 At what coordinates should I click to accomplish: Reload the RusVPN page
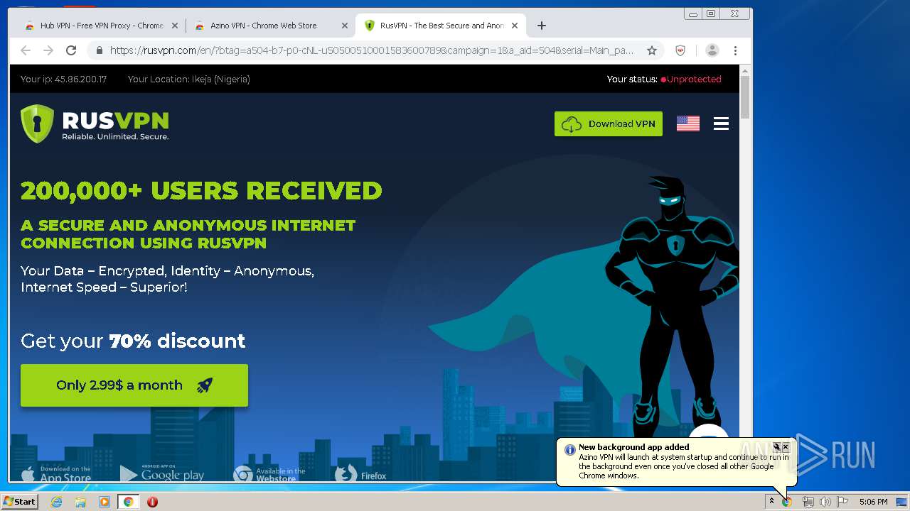(71, 50)
